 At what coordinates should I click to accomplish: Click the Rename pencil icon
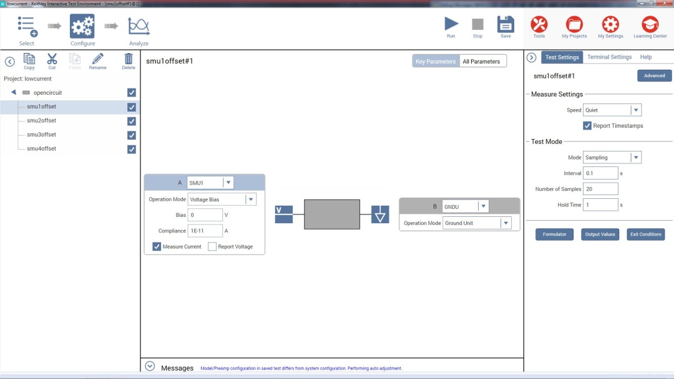coord(97,59)
